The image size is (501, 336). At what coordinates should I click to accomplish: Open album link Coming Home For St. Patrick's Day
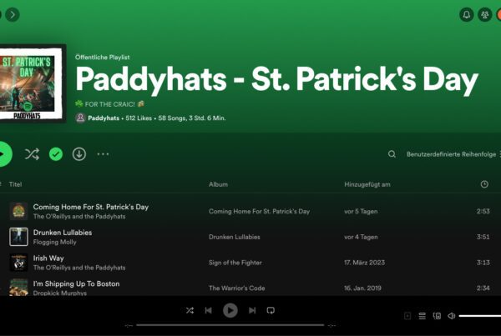pos(259,211)
